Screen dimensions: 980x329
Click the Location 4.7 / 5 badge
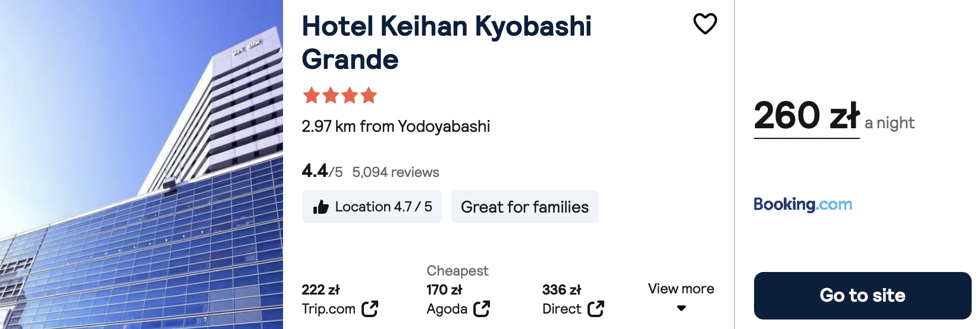point(372,207)
